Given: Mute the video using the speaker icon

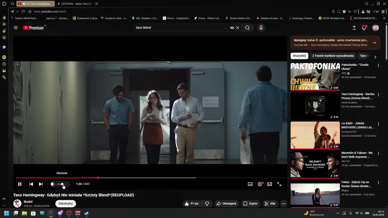Looking at the screenshot, I should 52,184.
